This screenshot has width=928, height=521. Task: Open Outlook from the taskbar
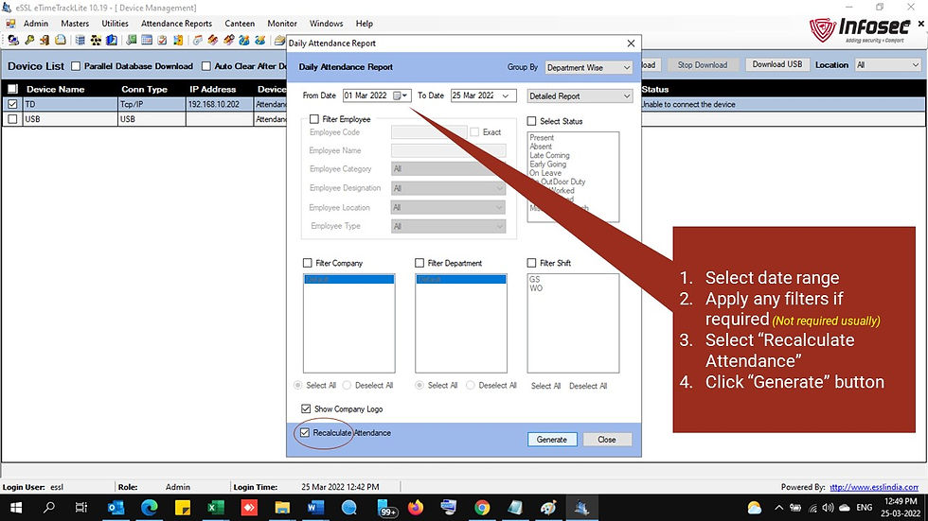(116, 508)
